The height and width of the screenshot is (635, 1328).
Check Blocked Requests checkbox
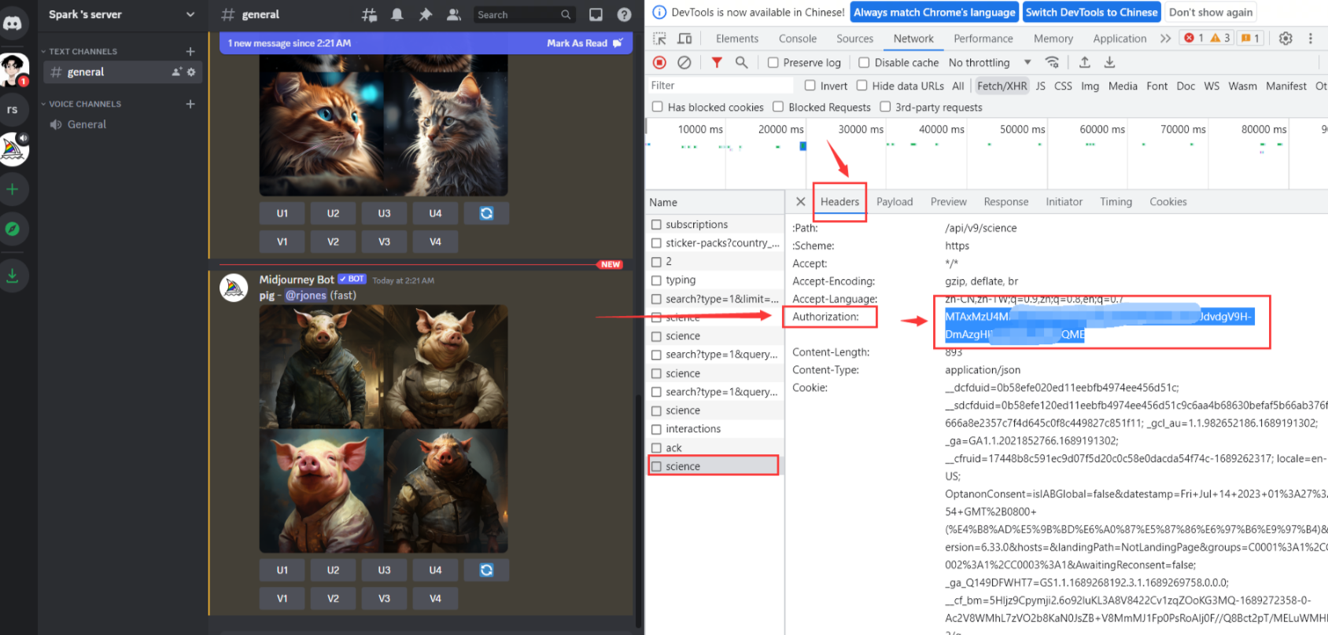(x=778, y=106)
